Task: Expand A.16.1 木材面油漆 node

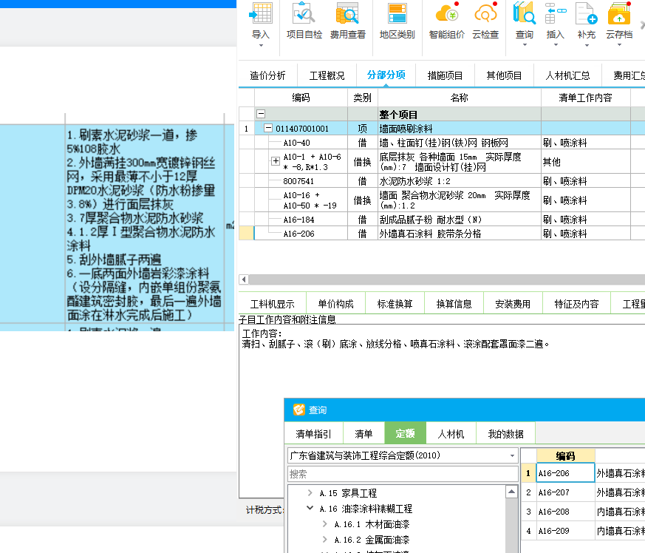Action: tap(325, 523)
